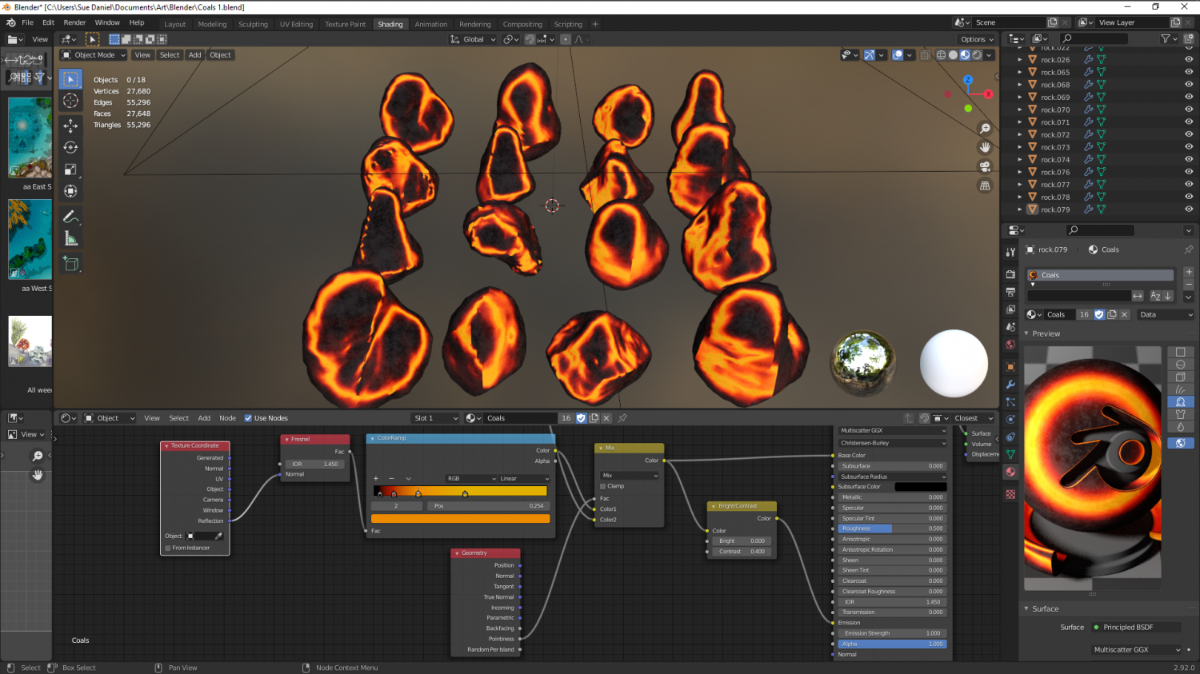Switch perspective/orthographic grid icon
Viewport: 1200px width, 674px height.
coord(985,185)
